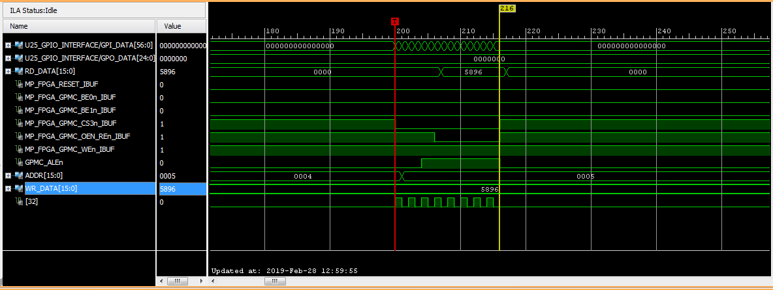This screenshot has width=773, height=290.
Task: Select the MP_FPGA_GPMC_OEN_REn_IBUF signal
Action: [x=79, y=136]
